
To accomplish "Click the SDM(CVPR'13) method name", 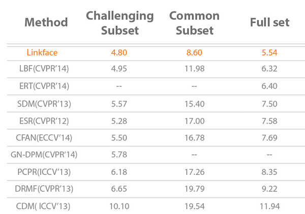I will [46, 103].
